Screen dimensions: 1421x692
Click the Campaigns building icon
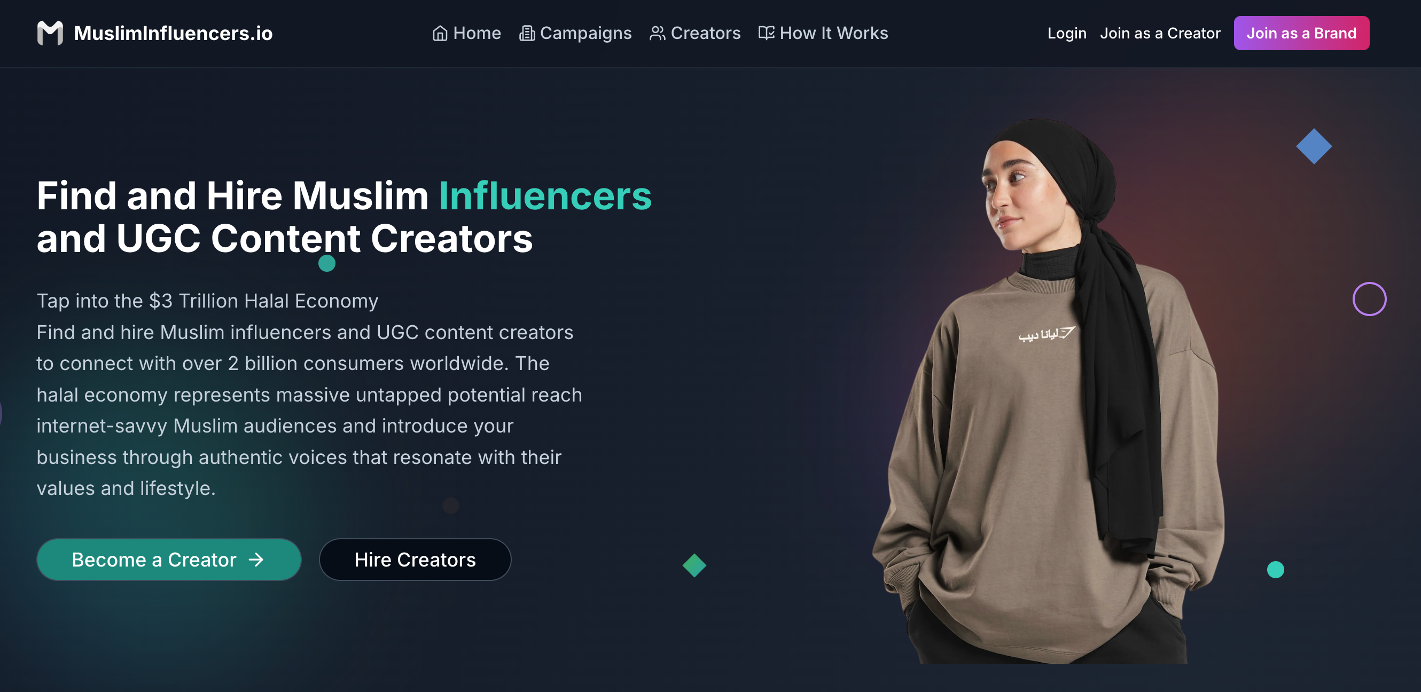pos(527,34)
